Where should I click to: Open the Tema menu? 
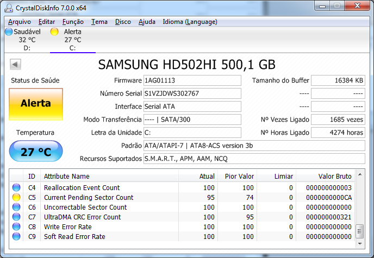click(x=99, y=22)
